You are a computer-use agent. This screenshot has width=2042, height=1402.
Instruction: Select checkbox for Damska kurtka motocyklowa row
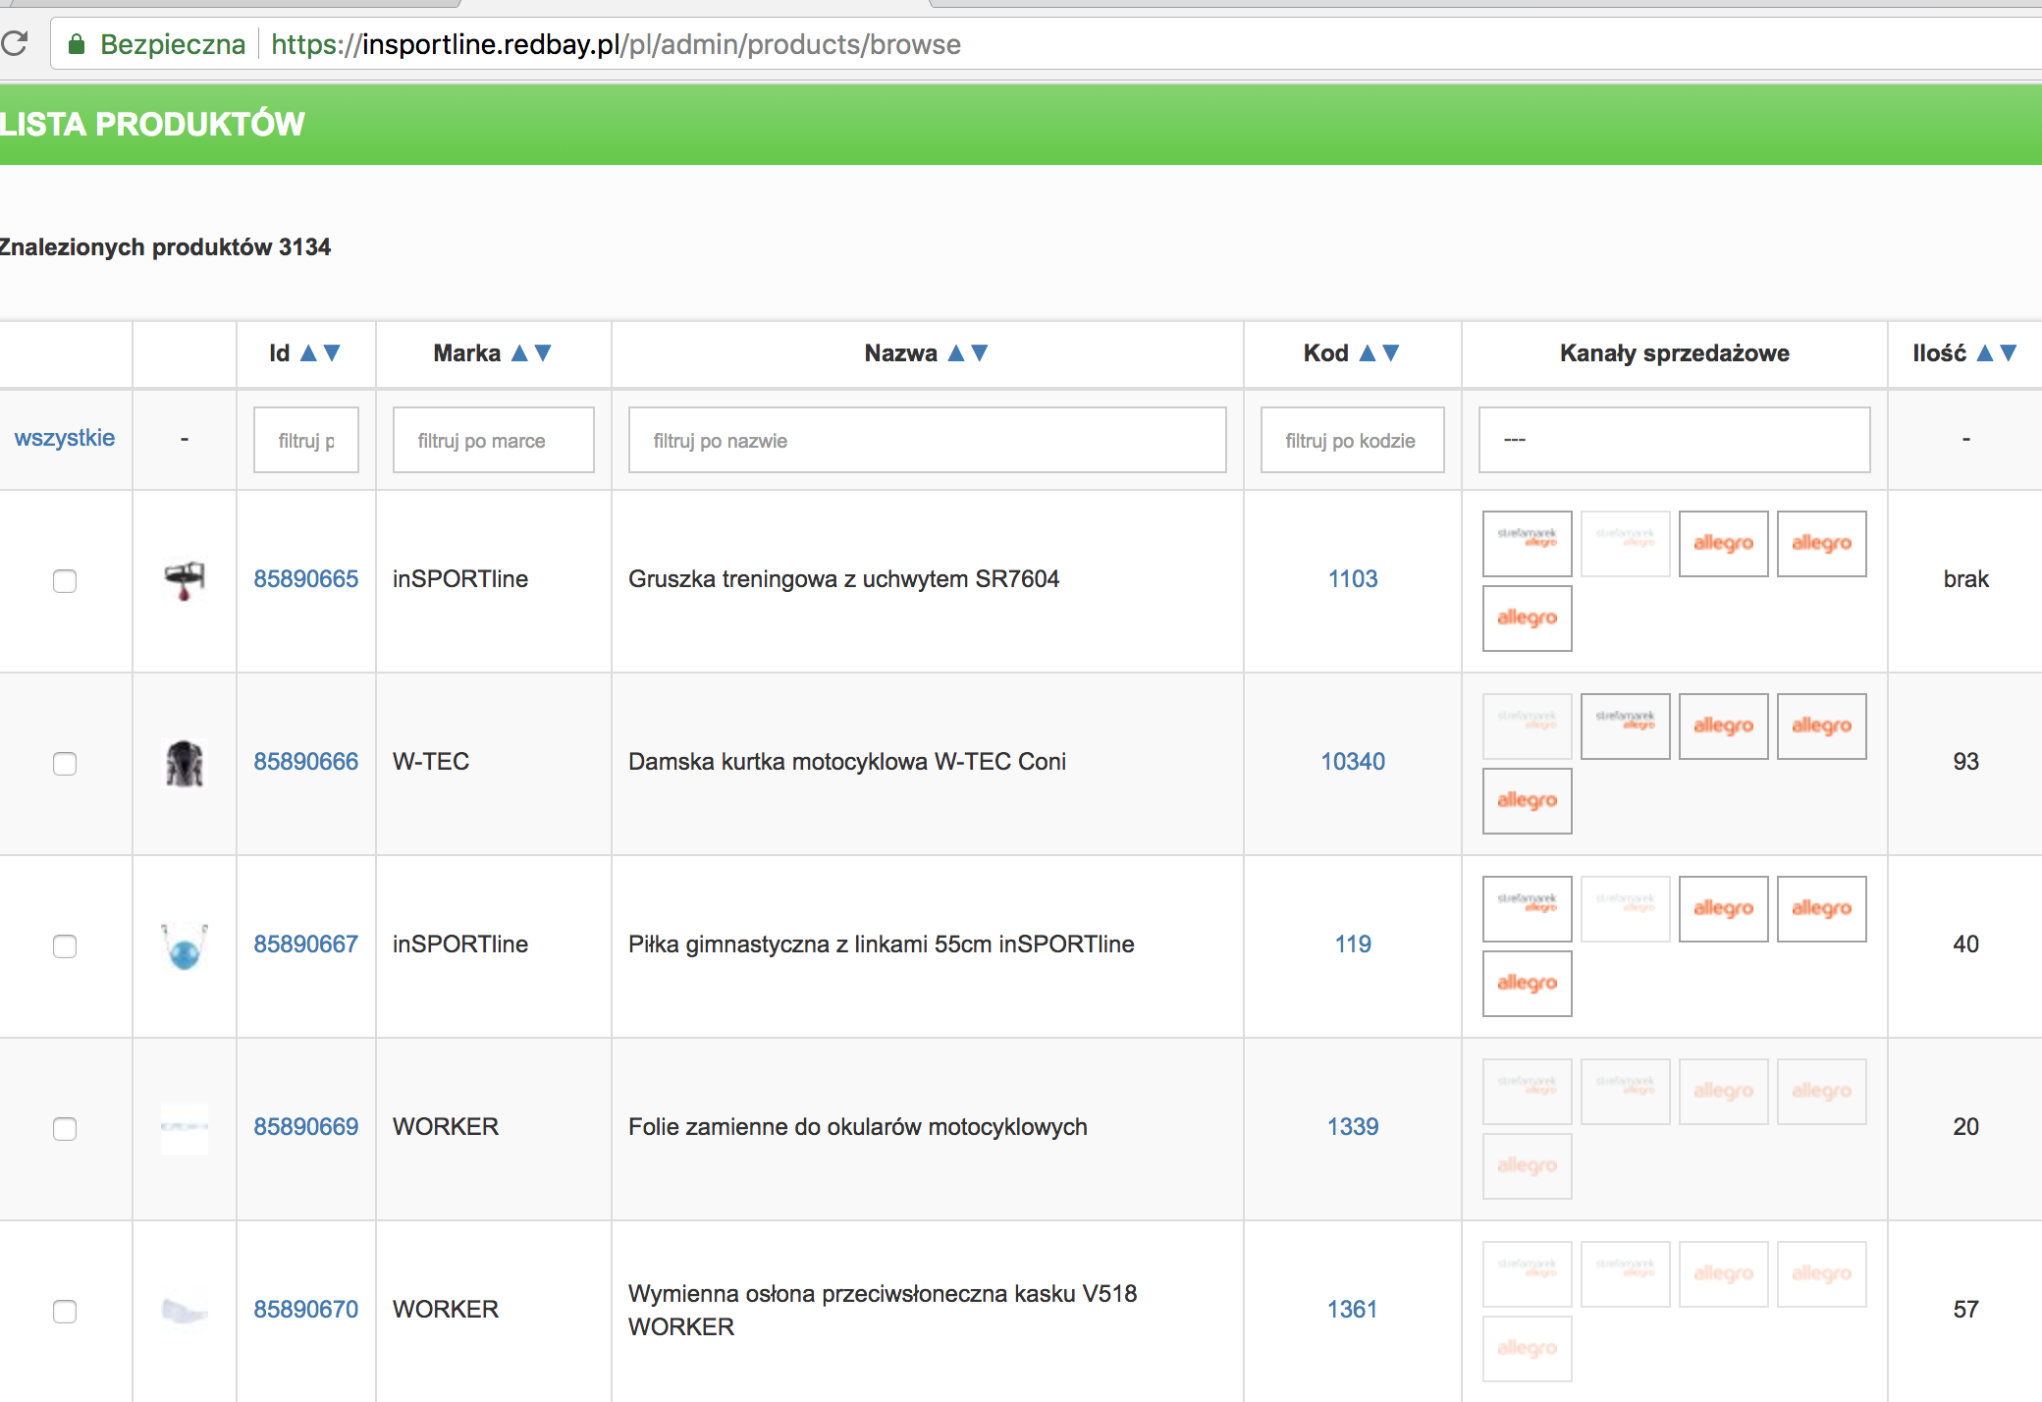click(65, 763)
